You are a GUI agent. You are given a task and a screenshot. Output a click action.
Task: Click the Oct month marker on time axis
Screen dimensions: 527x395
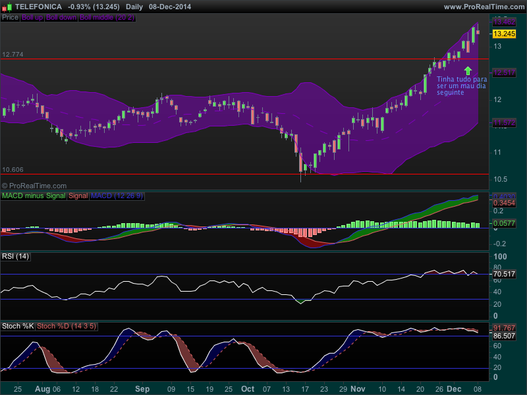tap(248, 389)
